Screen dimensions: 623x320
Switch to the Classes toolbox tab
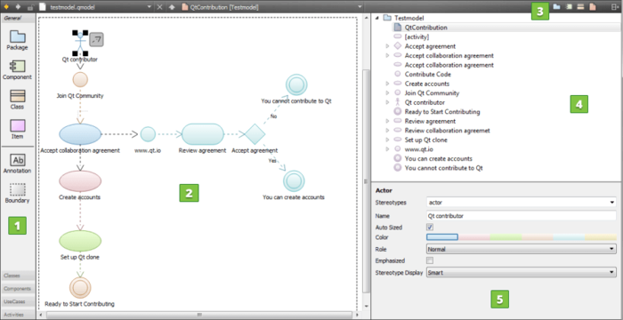(18, 276)
